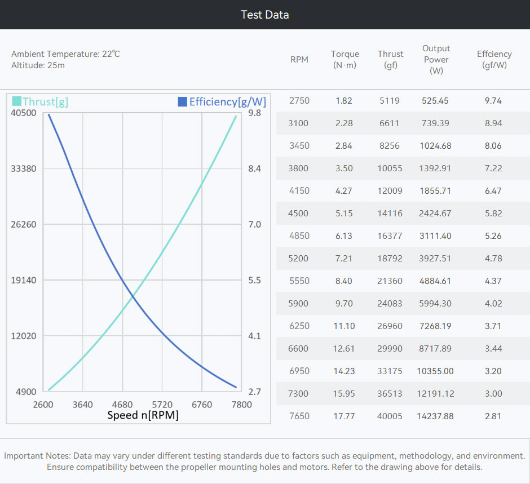Click torque value 17.77
The image size is (530, 484).
(x=344, y=416)
